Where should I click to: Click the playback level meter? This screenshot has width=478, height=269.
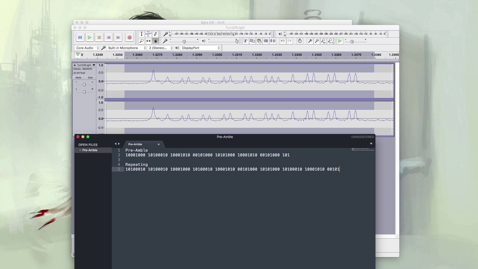[336, 34]
